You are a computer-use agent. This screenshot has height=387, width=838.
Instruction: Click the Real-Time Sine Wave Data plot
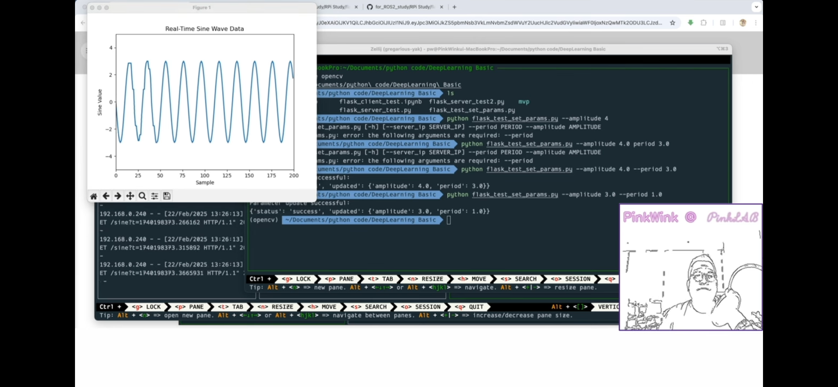click(205, 102)
